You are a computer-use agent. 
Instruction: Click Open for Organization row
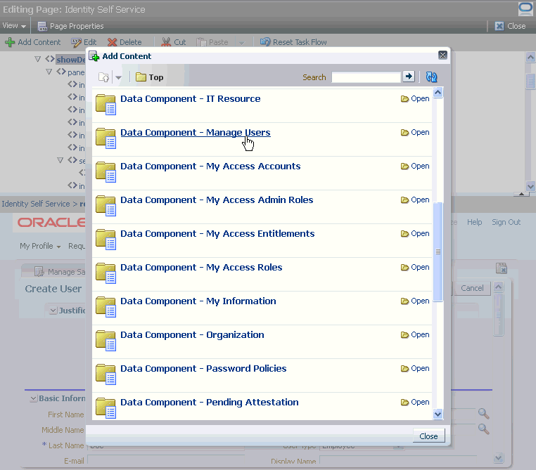pyautogui.click(x=415, y=335)
